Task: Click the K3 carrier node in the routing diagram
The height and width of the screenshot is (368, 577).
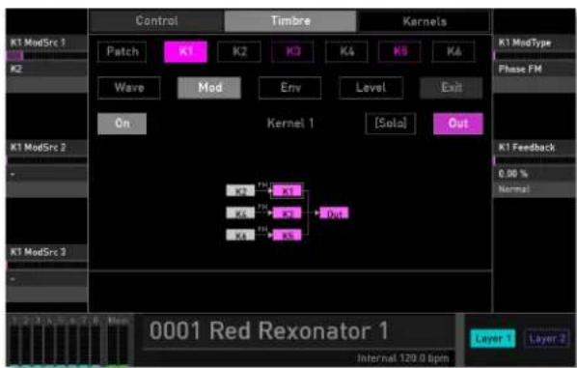Action: tap(287, 212)
